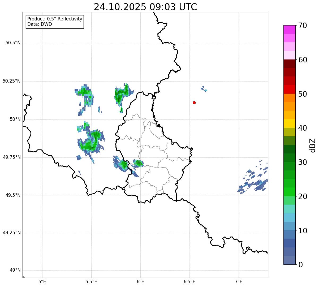Click the green echo cell near 6°E 49.7°N
Image resolution: width=319 pixels, height=287 pixels.
[x=138, y=163]
